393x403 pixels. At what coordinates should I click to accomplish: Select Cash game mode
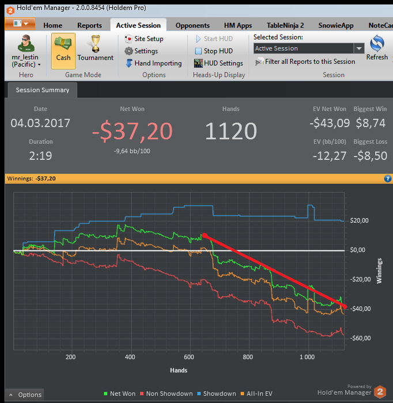click(x=63, y=51)
